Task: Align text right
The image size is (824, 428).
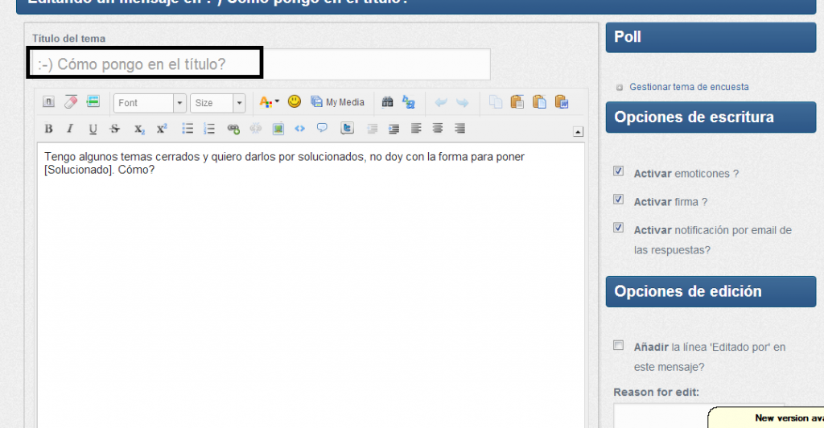Action: [x=459, y=129]
